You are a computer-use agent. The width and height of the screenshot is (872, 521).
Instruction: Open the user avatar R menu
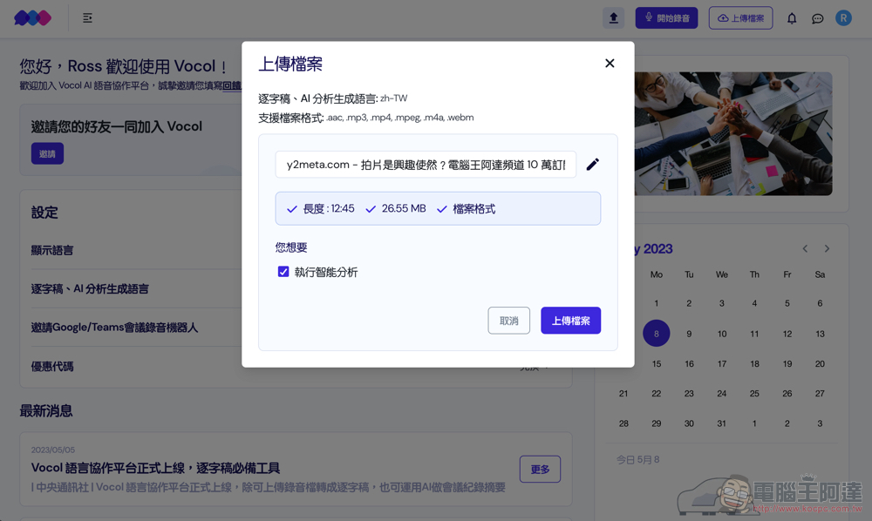point(843,18)
